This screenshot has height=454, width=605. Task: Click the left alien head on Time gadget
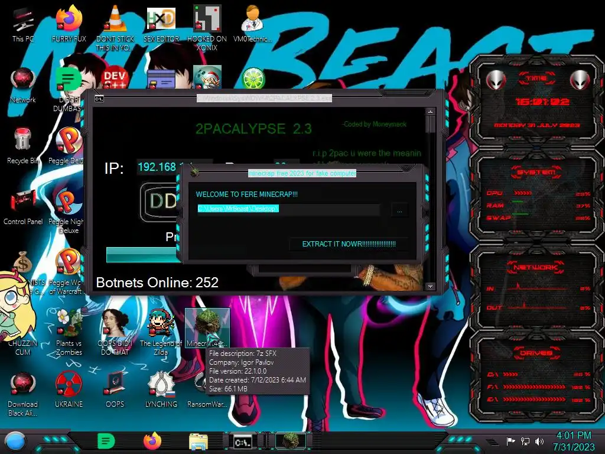[x=496, y=80]
